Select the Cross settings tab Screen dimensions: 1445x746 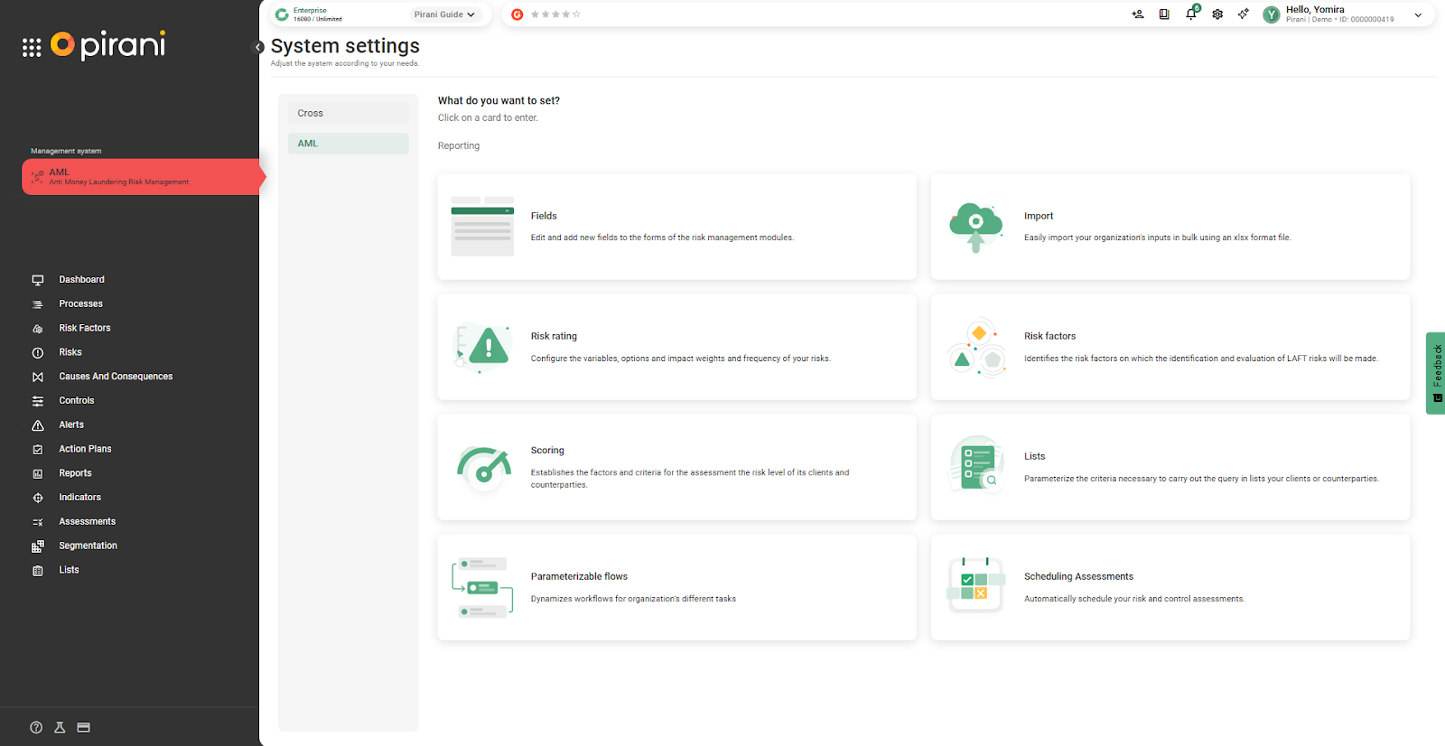point(348,114)
